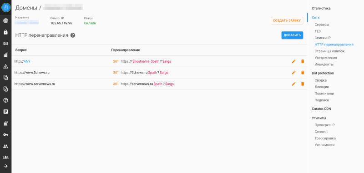Expand sidebar with the arrow icon
The image size is (364, 173).
tap(6, 166)
